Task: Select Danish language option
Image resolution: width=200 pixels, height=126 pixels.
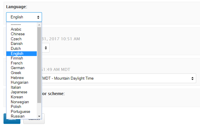Action: pyautogui.click(x=17, y=44)
